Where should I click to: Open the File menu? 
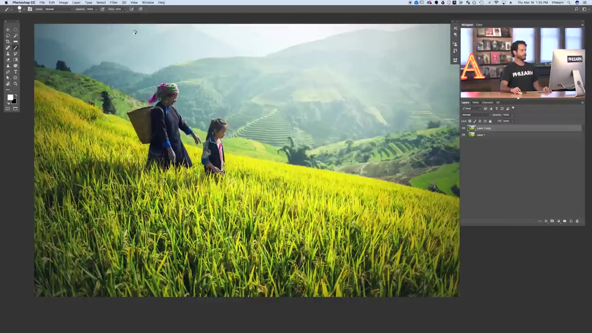(42, 2)
